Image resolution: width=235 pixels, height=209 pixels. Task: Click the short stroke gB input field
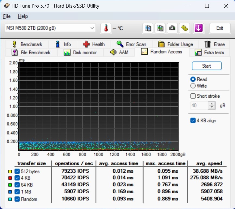coord(199,105)
